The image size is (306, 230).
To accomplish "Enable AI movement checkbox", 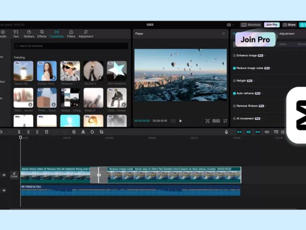I will [234, 118].
